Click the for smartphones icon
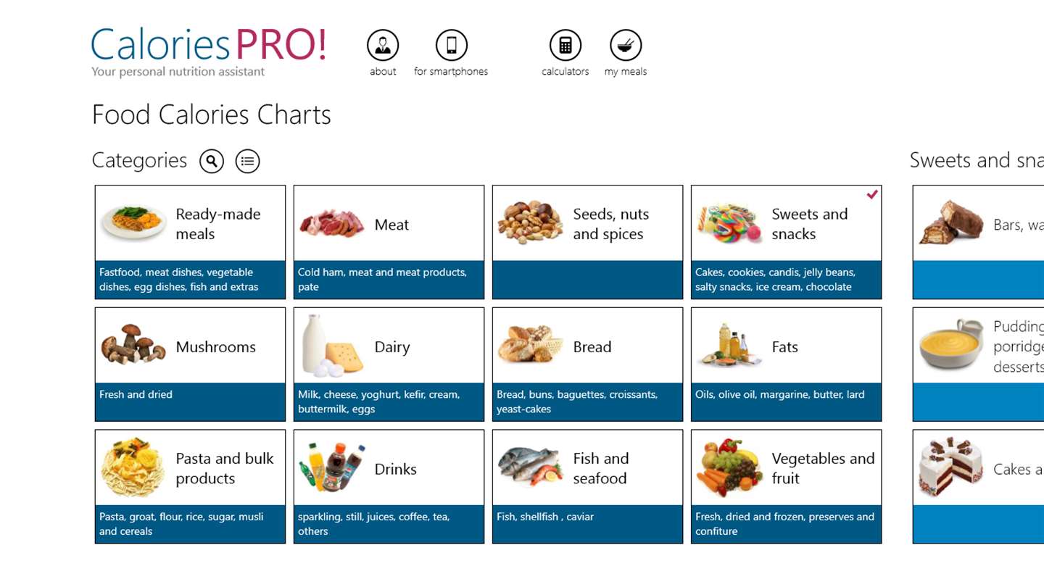This screenshot has height=587, width=1044. coord(451,46)
